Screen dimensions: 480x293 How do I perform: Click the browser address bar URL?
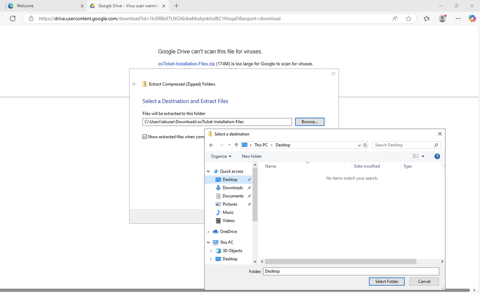(x=160, y=18)
